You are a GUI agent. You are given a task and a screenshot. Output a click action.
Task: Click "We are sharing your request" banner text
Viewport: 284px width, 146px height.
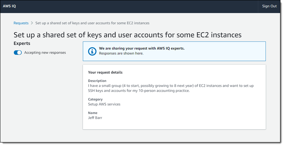pyautogui.click(x=142, y=48)
